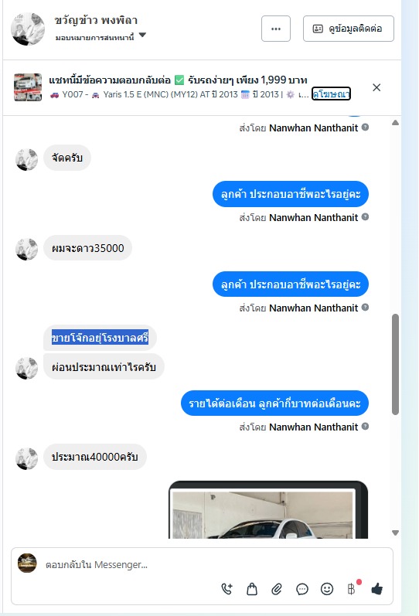Click the customer profile picture in header
This screenshot has height=616, width=419.
pyautogui.click(x=28, y=29)
